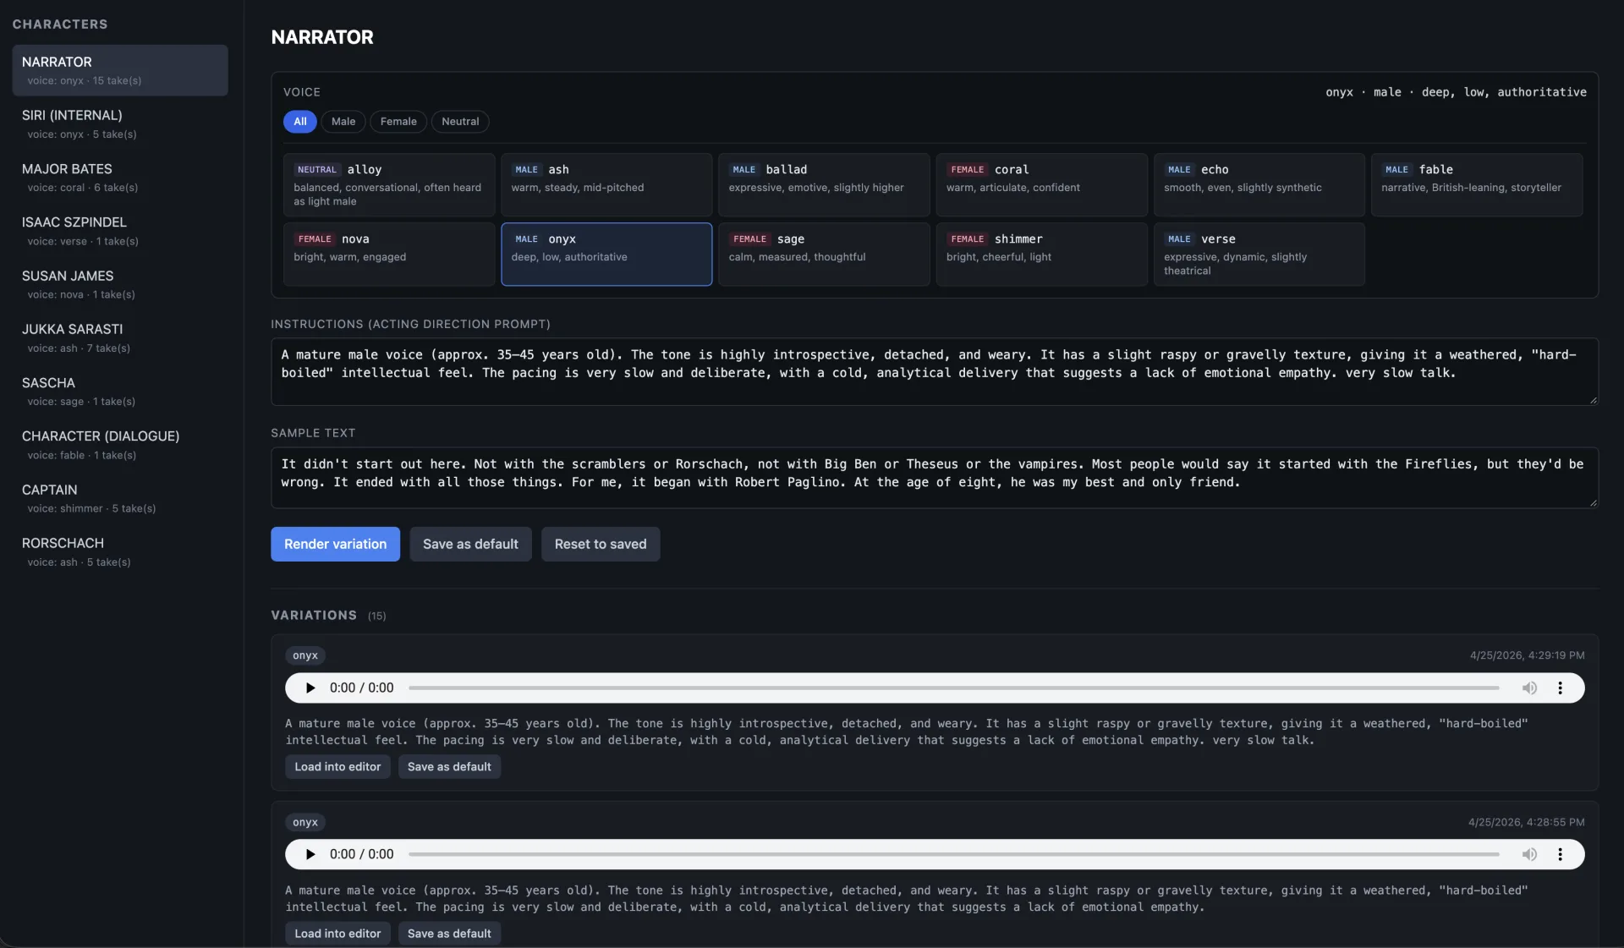Viewport: 1624px width, 948px height.
Task: Select the alloy voice card
Action: coord(389,184)
